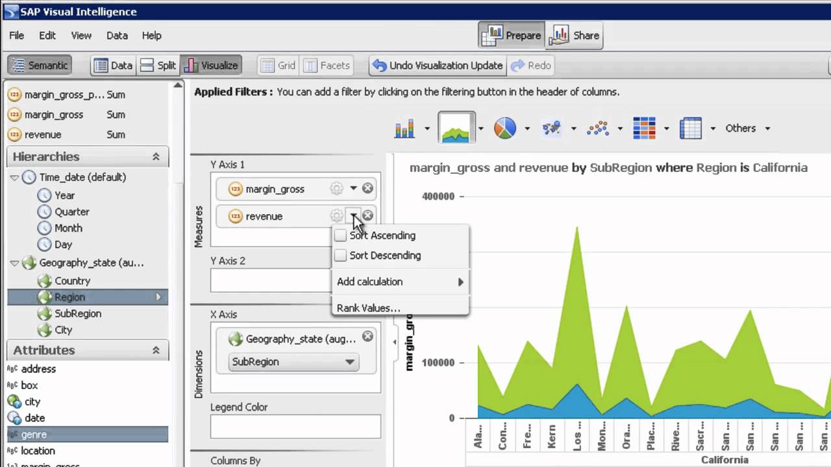Click the empty Y Axis 2 field

(x=295, y=280)
